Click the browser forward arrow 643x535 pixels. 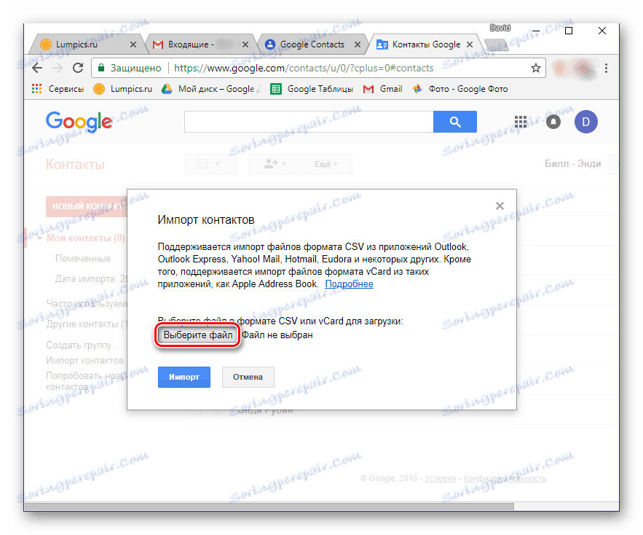(58, 68)
